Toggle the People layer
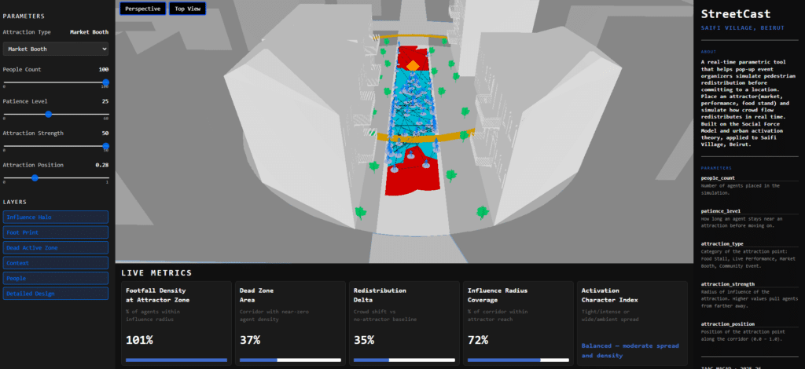The height and width of the screenshot is (369, 805). pos(55,278)
